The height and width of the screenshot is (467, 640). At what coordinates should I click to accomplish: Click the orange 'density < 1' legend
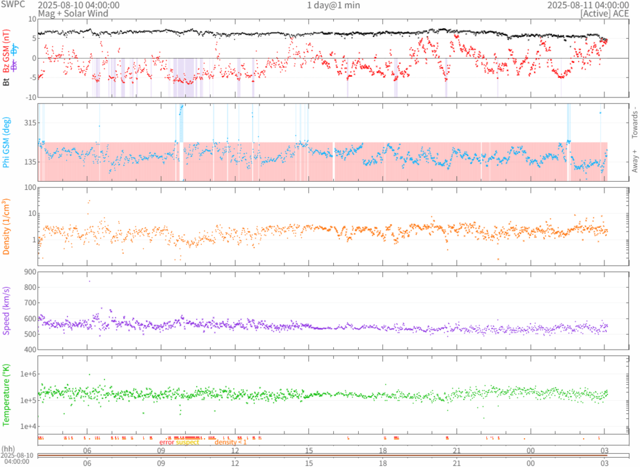231,442
